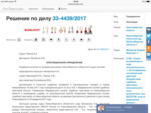The height and width of the screenshot is (113, 151).
Task: Open the Практика menu item
Action: (33, 9)
